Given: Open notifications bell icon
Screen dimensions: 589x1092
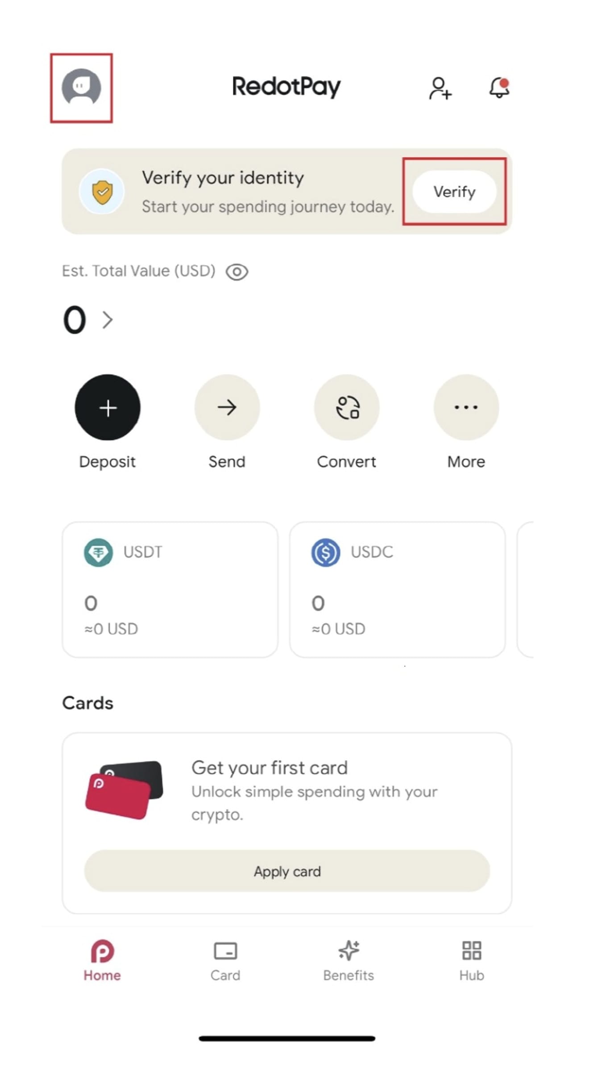Looking at the screenshot, I should [499, 88].
